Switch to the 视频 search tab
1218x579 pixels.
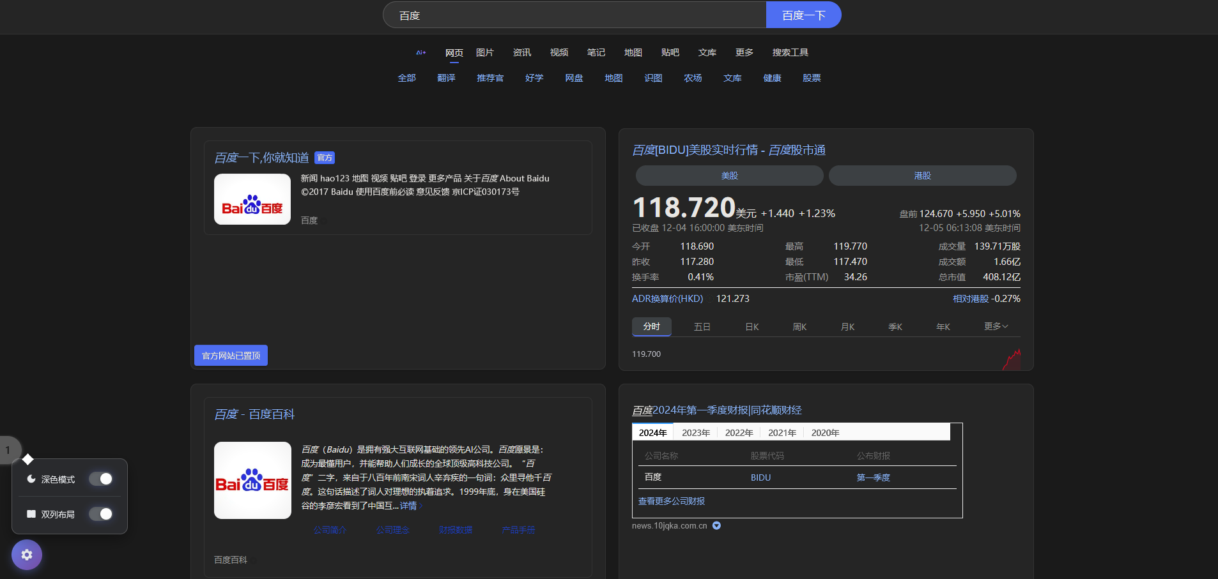[559, 52]
